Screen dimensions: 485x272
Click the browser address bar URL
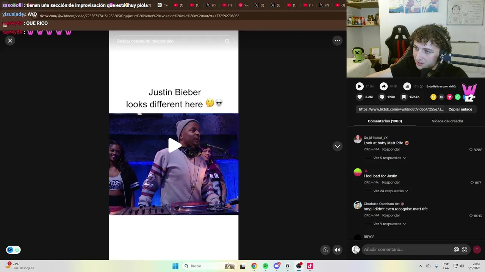pyautogui.click(x=139, y=16)
